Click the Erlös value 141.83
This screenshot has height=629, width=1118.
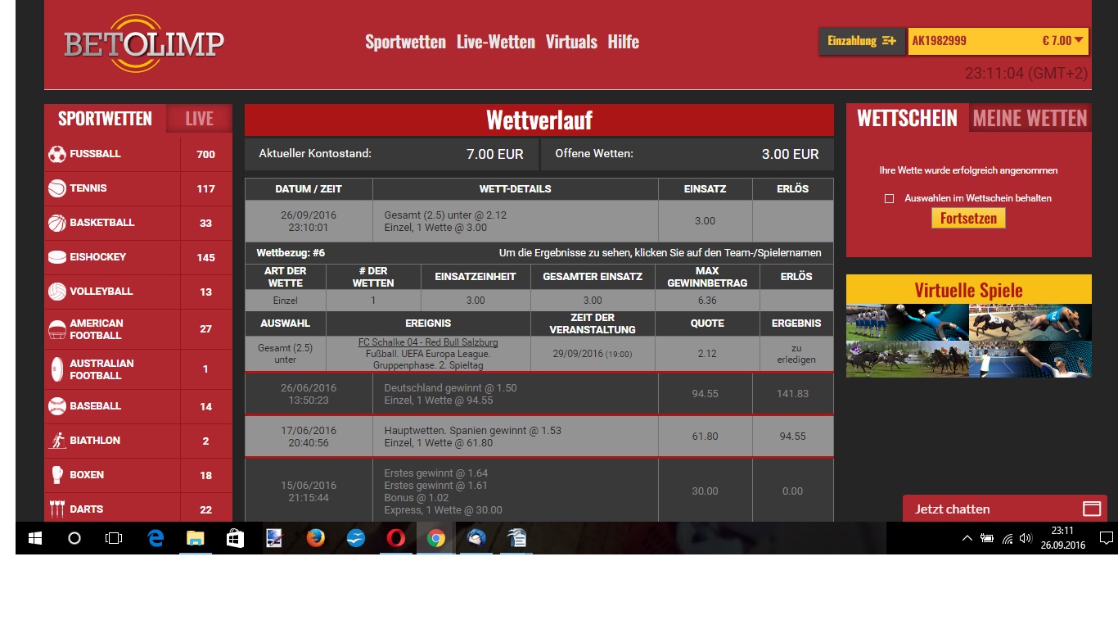click(x=792, y=394)
